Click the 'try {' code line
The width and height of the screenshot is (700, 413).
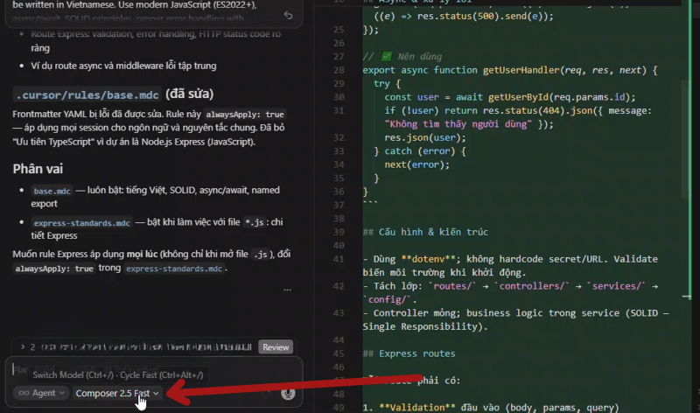click(387, 83)
